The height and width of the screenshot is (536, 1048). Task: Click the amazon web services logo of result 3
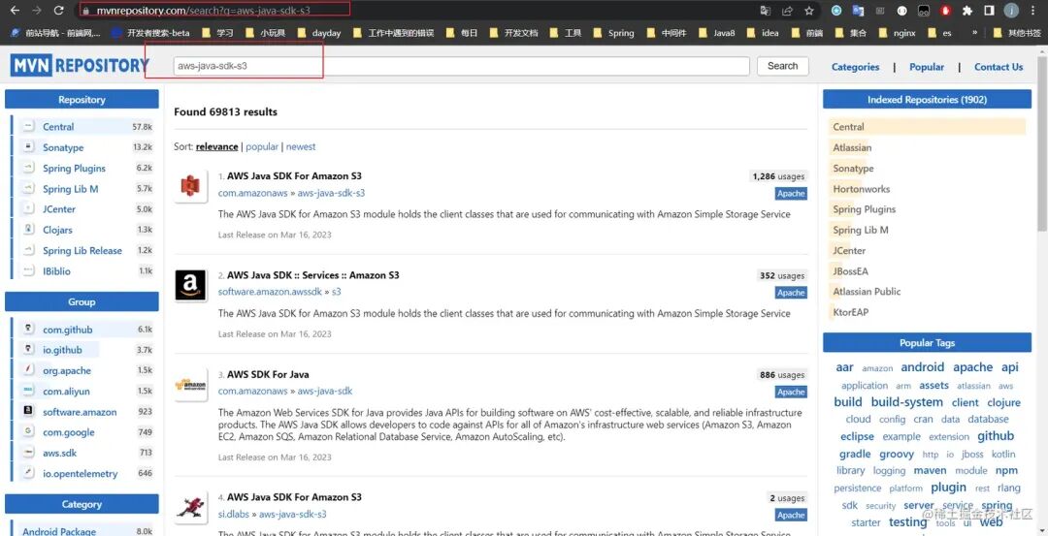tap(190, 385)
